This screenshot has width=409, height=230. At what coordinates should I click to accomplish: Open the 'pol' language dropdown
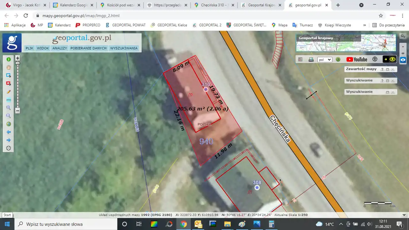coord(325,59)
